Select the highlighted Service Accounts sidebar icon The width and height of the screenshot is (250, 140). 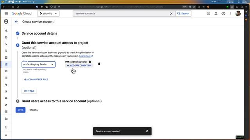[x=6, y=65]
